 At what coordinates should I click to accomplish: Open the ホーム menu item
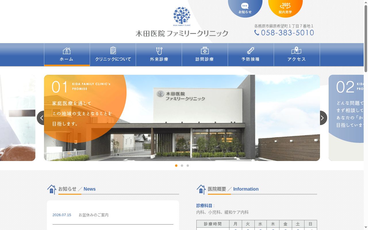[67, 55]
